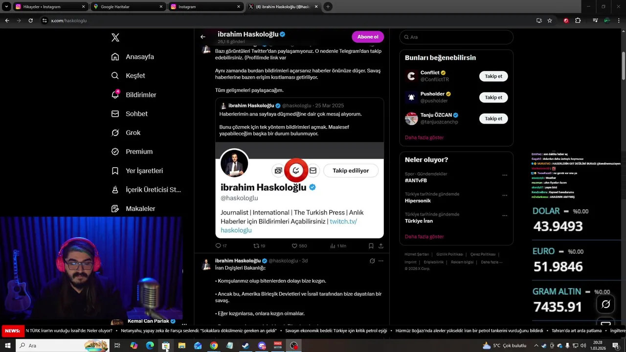Open Hipersonik trending topic
The height and width of the screenshot is (352, 626).
pos(417,200)
